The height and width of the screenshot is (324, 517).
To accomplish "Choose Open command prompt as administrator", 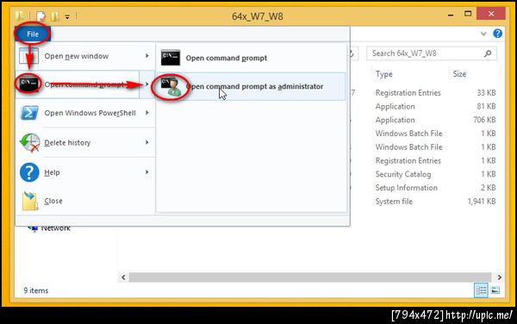I will click(251, 86).
